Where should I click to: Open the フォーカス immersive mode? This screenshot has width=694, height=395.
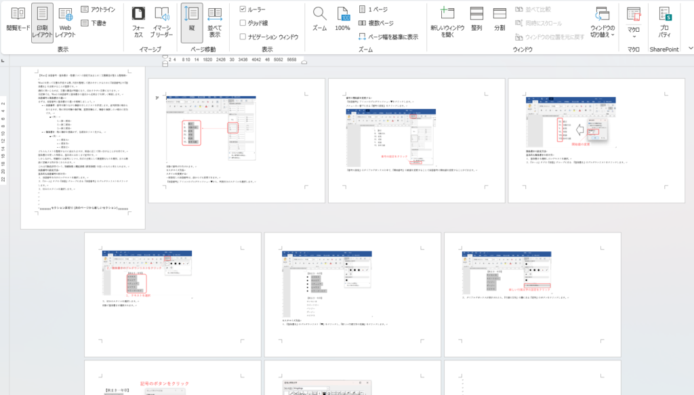138,22
